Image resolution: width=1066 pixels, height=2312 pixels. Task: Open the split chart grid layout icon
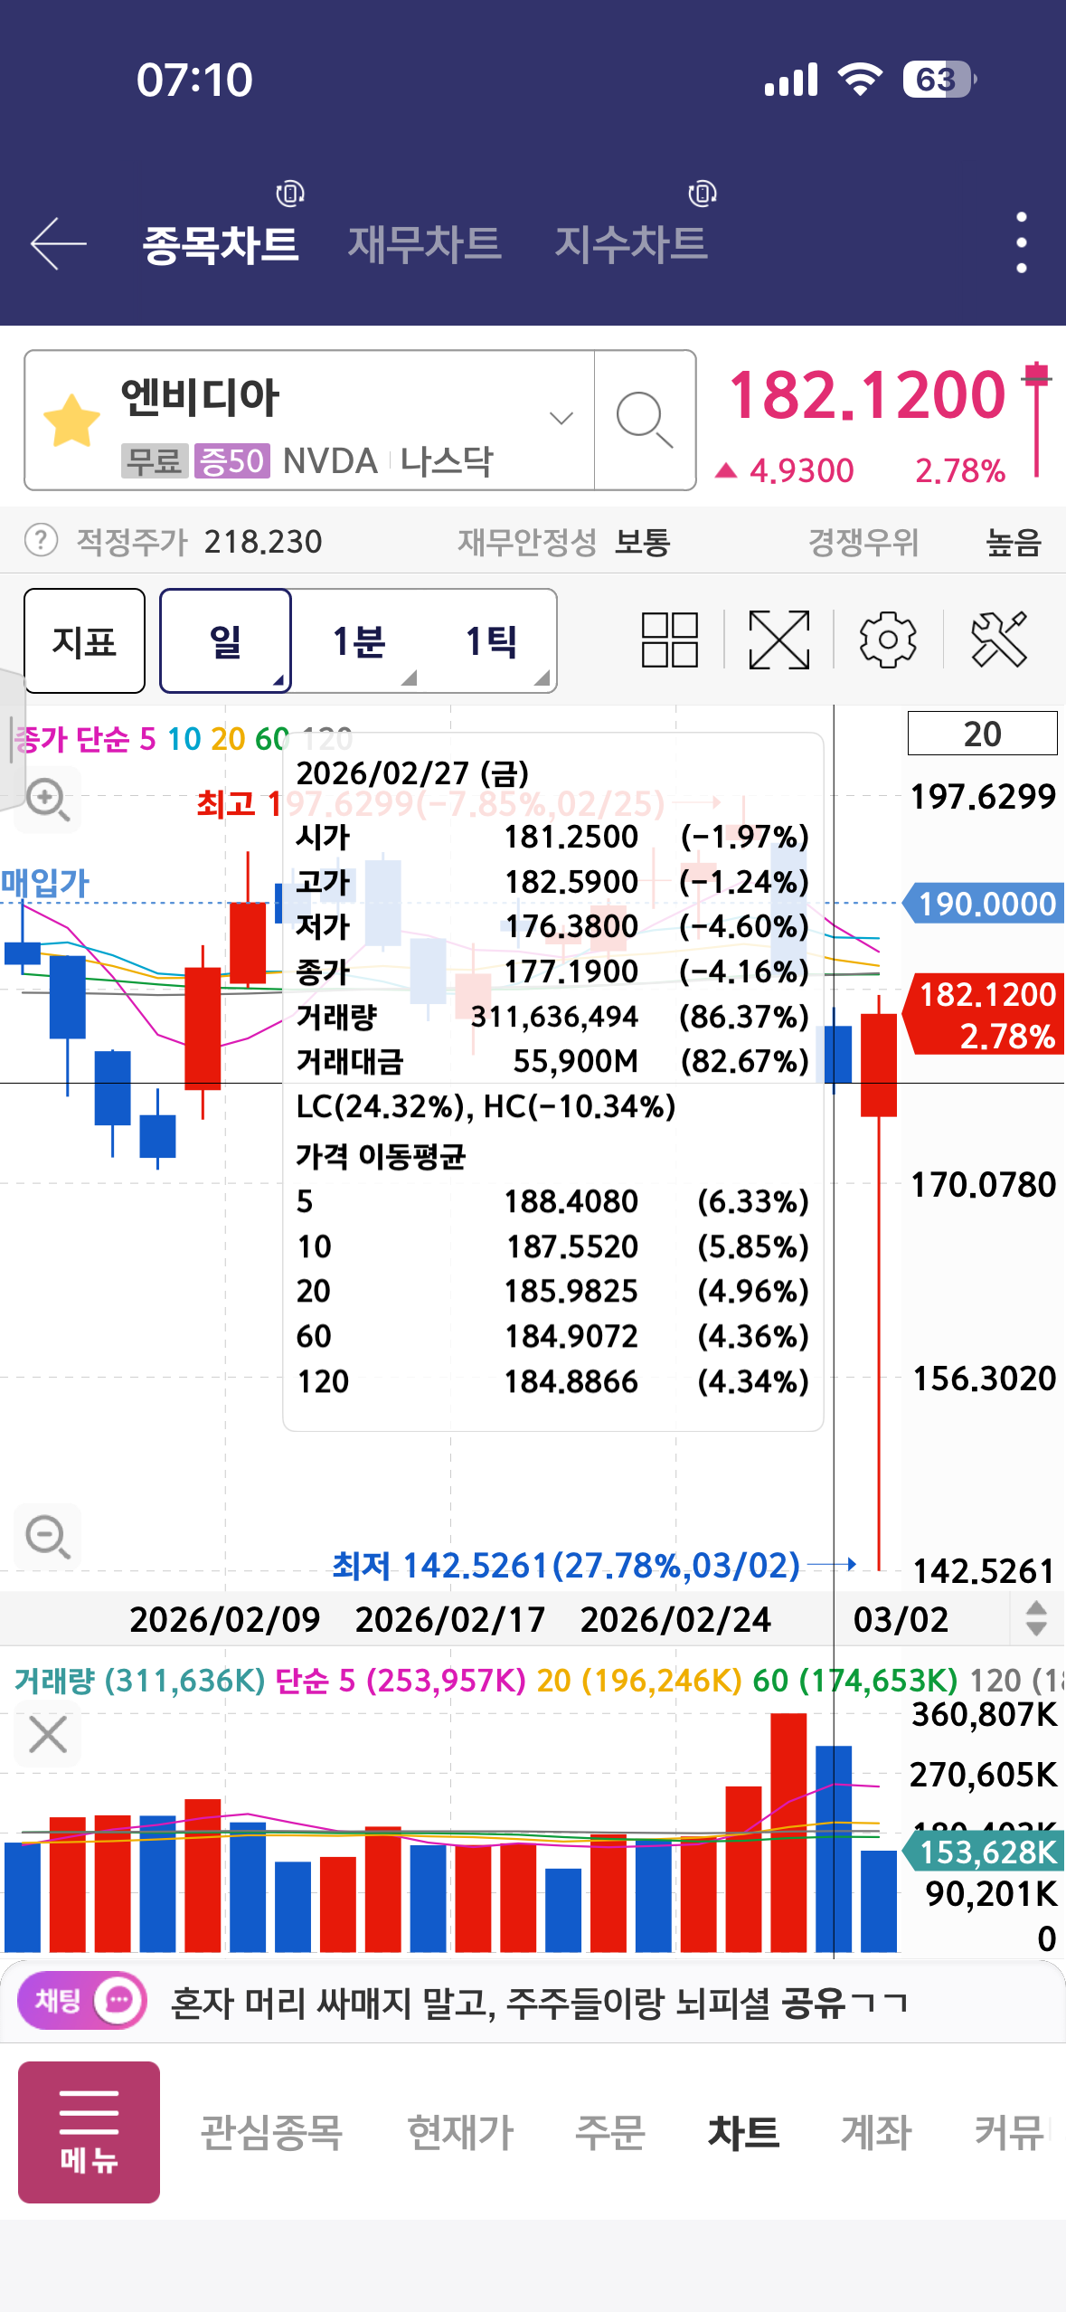point(669,640)
